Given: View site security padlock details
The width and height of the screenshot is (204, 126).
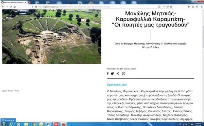Looking at the screenshot, I should (36, 7).
